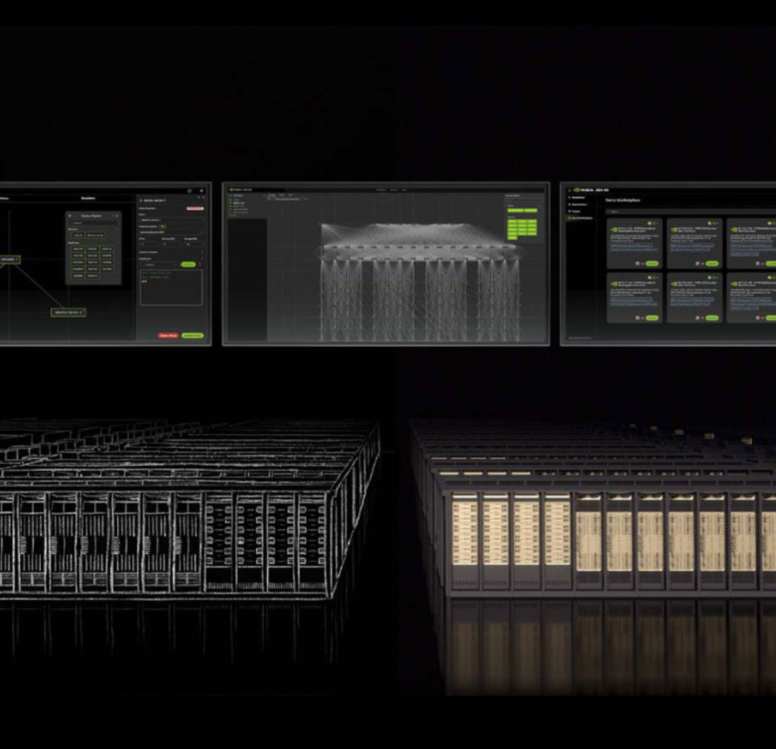Click the back arrow icon in node properties header
The height and width of the screenshot is (749, 776).
click(x=141, y=200)
